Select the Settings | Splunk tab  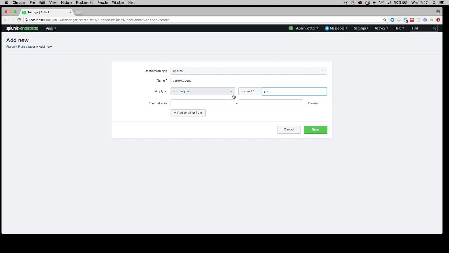(x=46, y=12)
